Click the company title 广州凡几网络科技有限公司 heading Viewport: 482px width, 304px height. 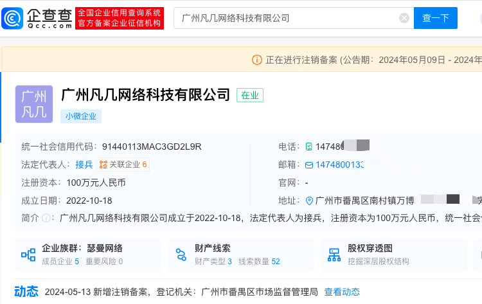coord(146,94)
